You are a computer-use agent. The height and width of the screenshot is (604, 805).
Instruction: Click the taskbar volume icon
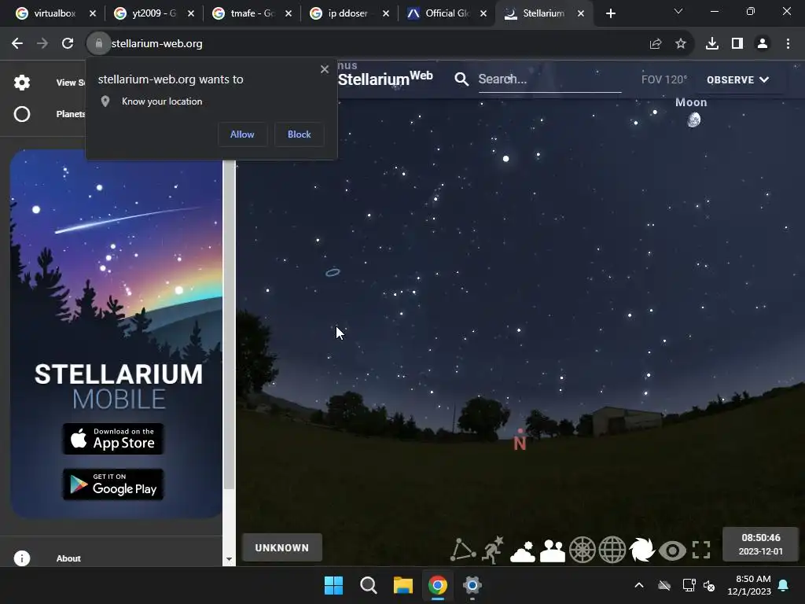coord(709,585)
